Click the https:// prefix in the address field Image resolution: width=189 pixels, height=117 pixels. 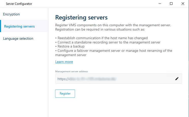62,79
